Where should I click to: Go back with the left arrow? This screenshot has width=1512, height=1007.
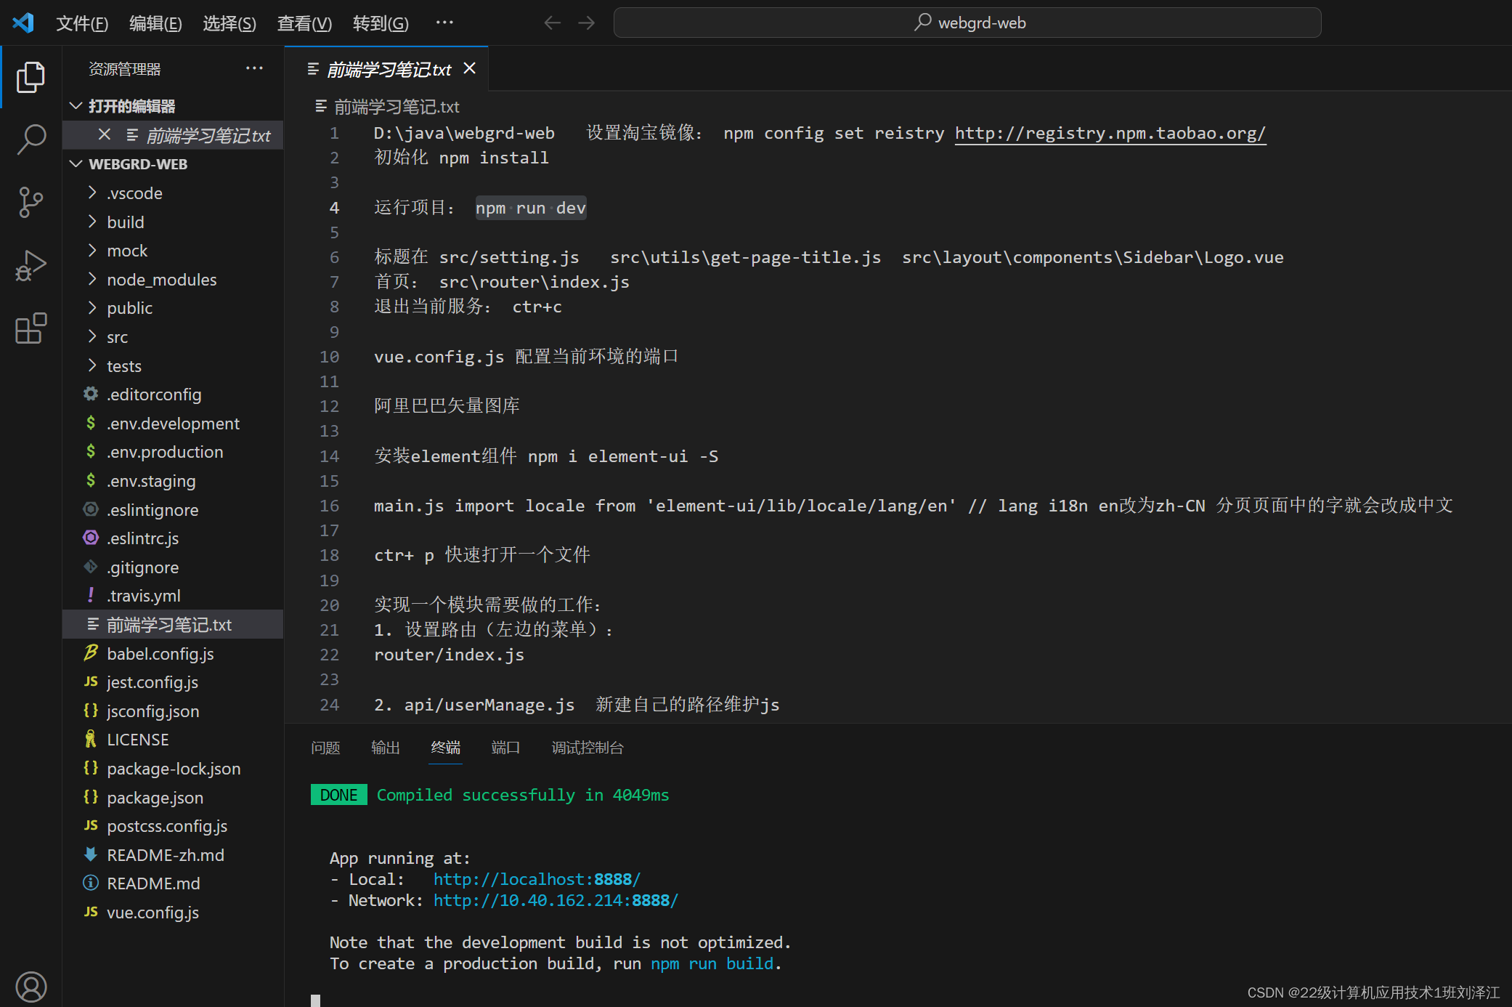pyautogui.click(x=552, y=23)
